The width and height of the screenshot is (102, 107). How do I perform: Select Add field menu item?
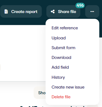point(60,67)
